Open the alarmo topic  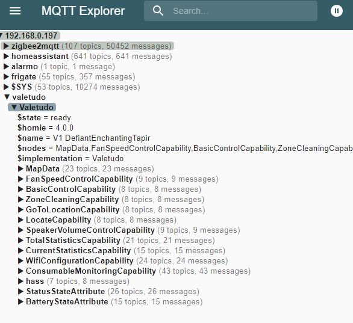6,67
